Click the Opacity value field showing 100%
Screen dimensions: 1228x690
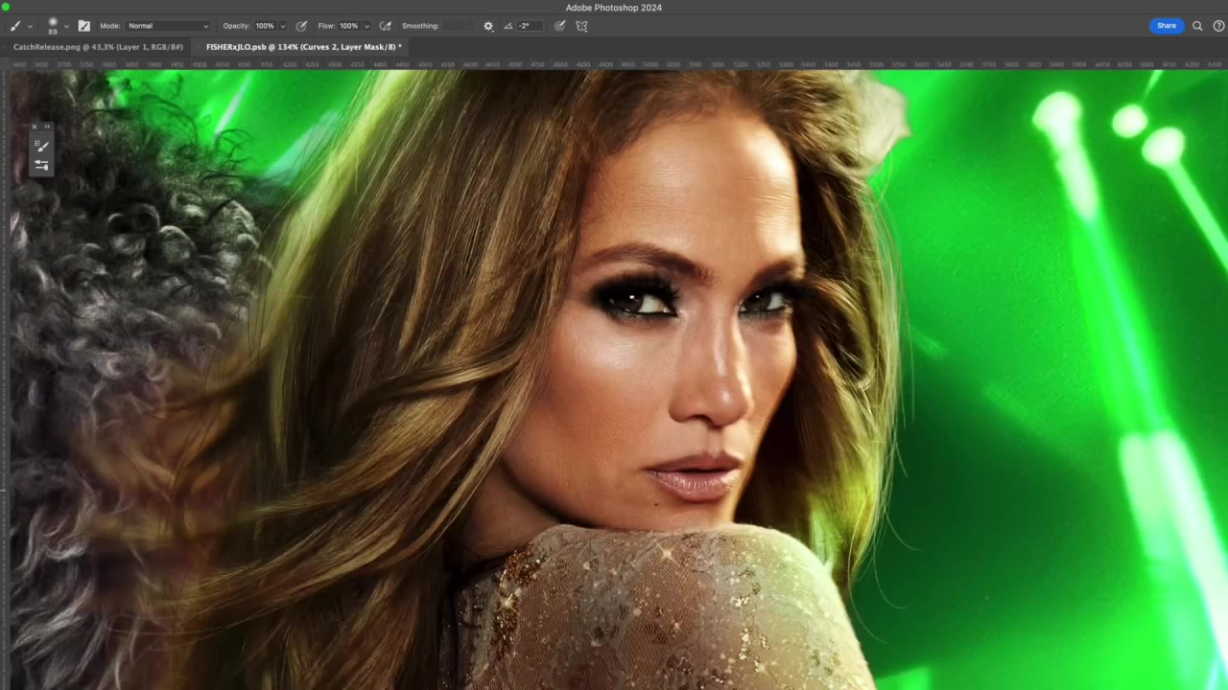[x=265, y=26]
